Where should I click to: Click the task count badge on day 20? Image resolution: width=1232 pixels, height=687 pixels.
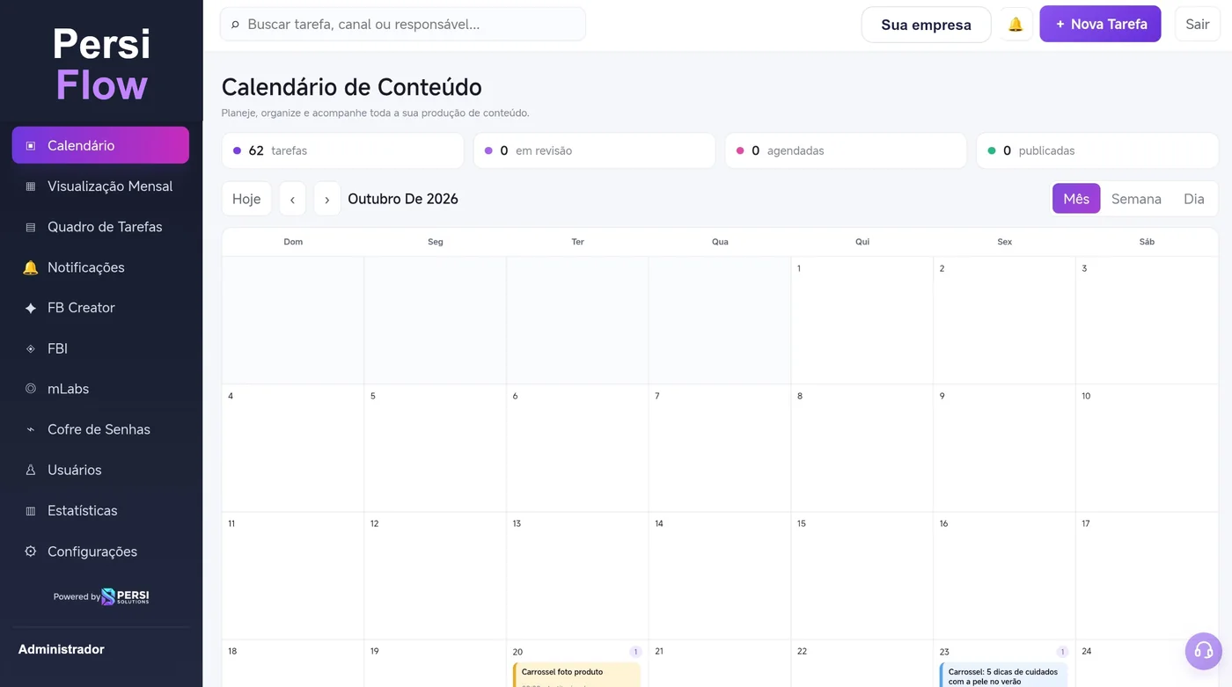pyautogui.click(x=635, y=652)
